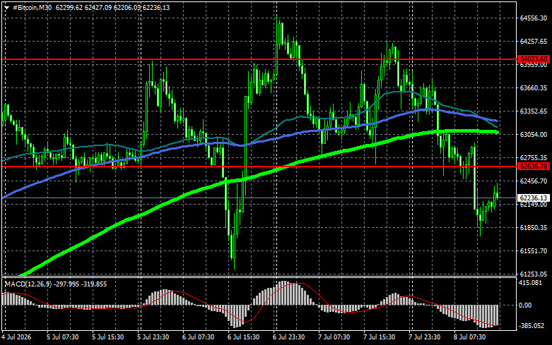Click the 4 Jul 2026 date label
This screenshot has height=345, width=552.
(16, 337)
